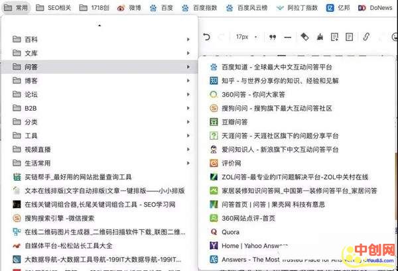Insert a blockquote with the quote icon

(272, 37)
